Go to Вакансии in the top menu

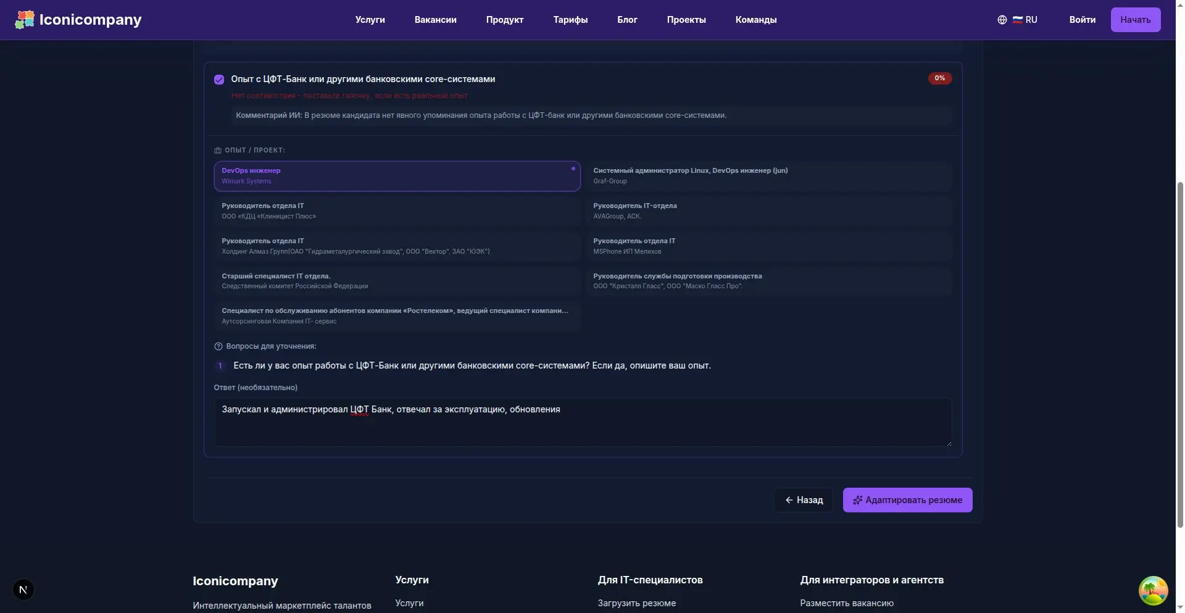[436, 20]
